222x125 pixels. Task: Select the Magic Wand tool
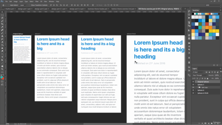coord(2,21)
